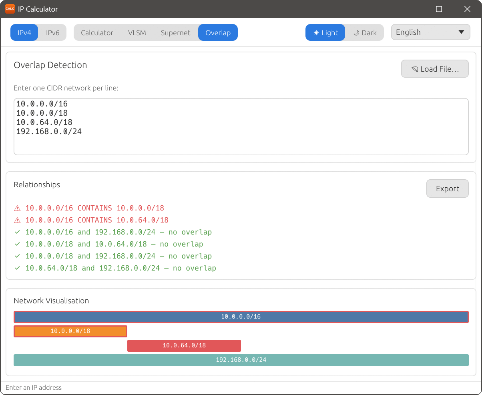Click the paperclip icon on Load File button

pyautogui.click(x=414, y=68)
